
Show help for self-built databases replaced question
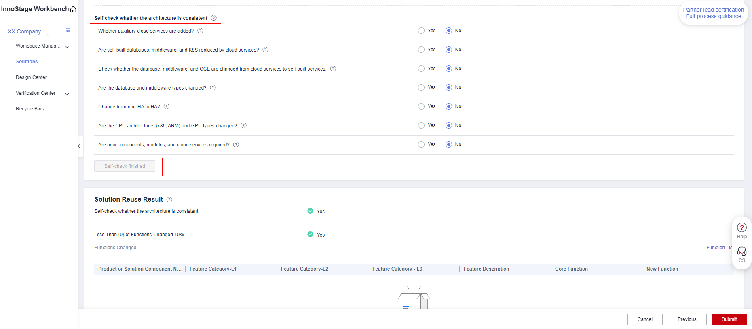[x=266, y=50]
